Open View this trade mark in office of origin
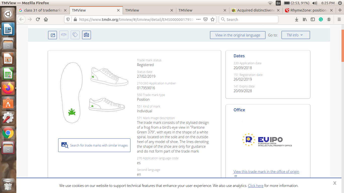The image size is (344, 193). pyautogui.click(x=266, y=172)
